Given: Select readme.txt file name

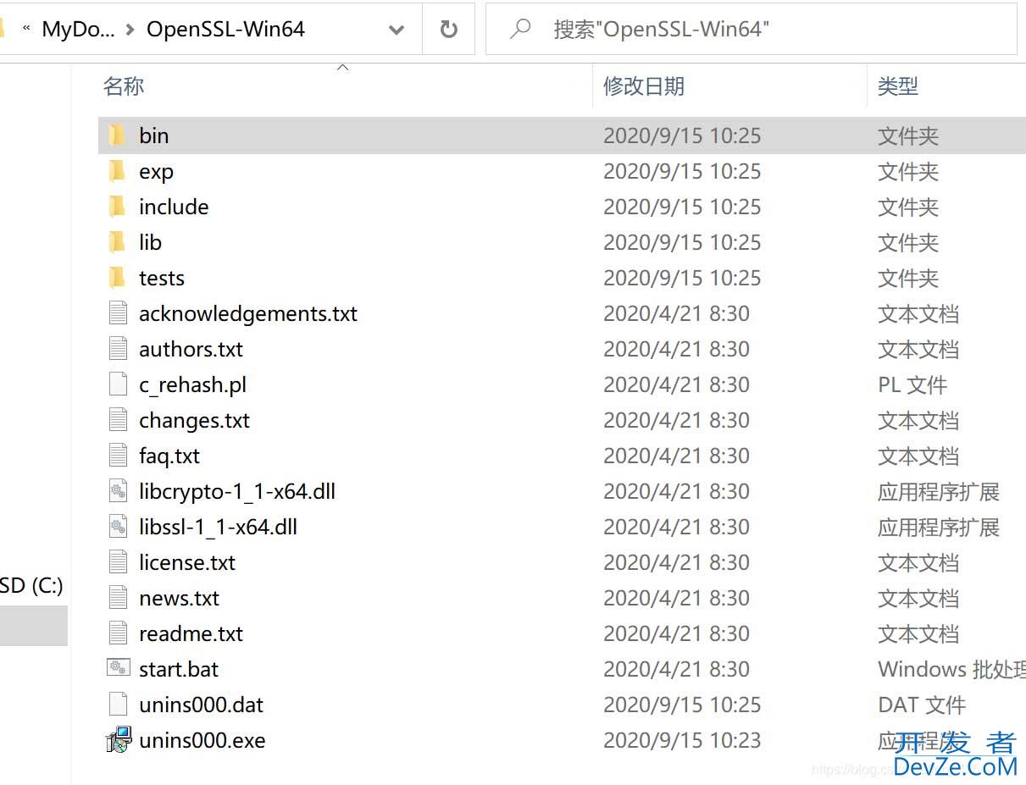Looking at the screenshot, I should click(x=191, y=633).
